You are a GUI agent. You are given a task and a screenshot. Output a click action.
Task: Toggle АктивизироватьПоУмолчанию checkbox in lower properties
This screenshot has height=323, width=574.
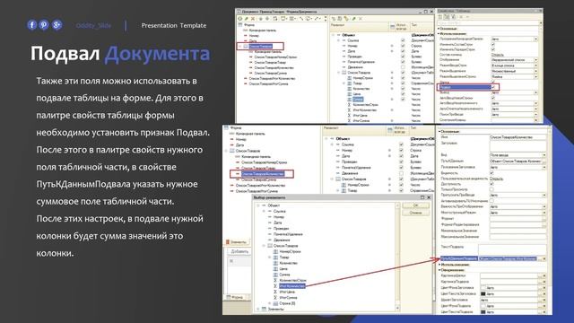[491, 201]
